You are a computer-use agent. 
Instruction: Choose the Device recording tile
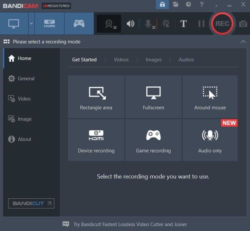(96, 140)
